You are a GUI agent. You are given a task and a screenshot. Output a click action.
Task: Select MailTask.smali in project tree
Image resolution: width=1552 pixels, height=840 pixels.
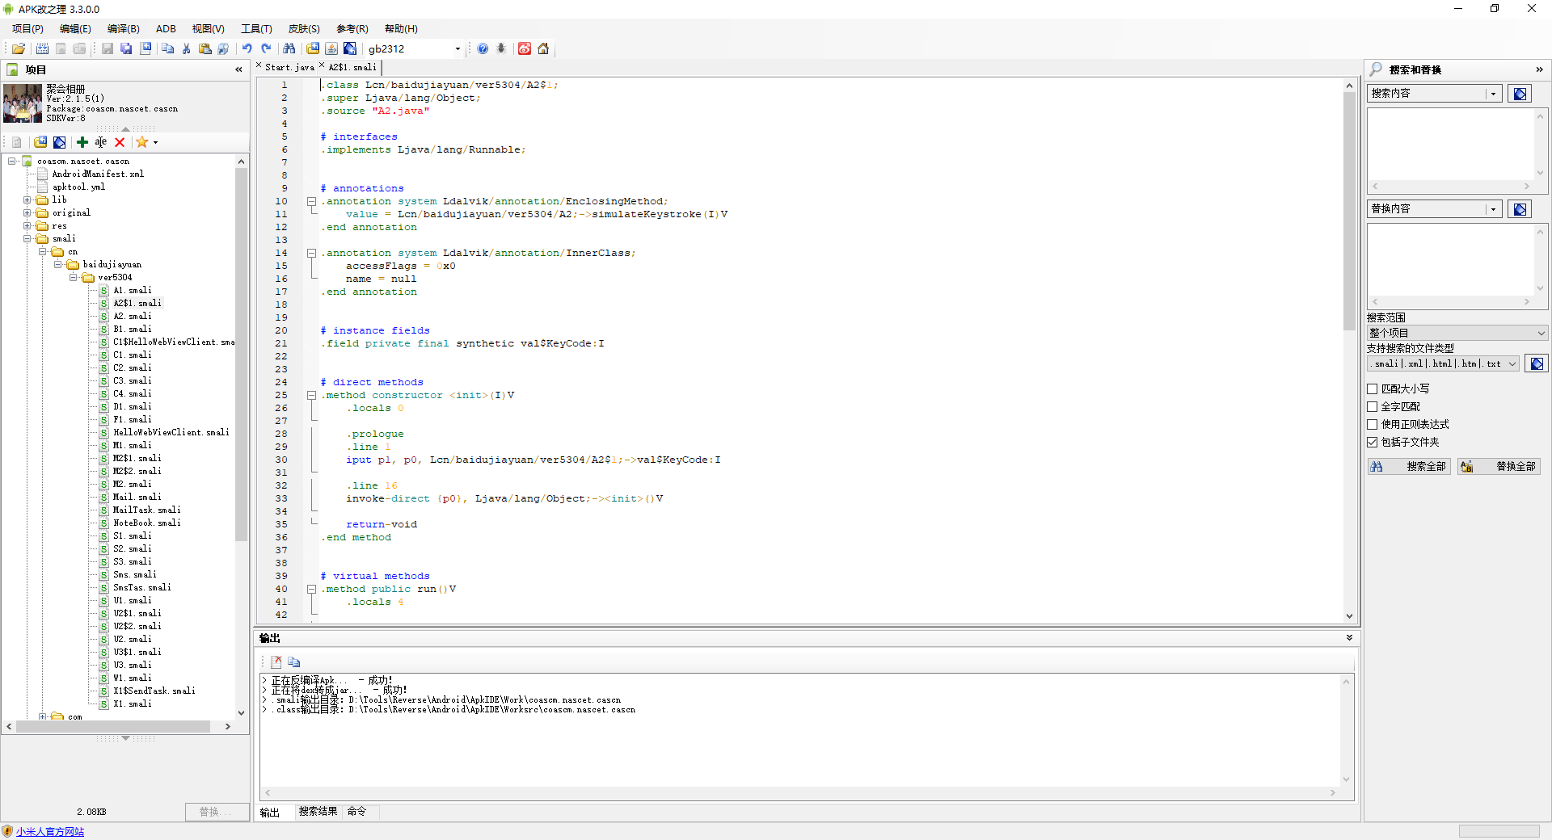(146, 510)
